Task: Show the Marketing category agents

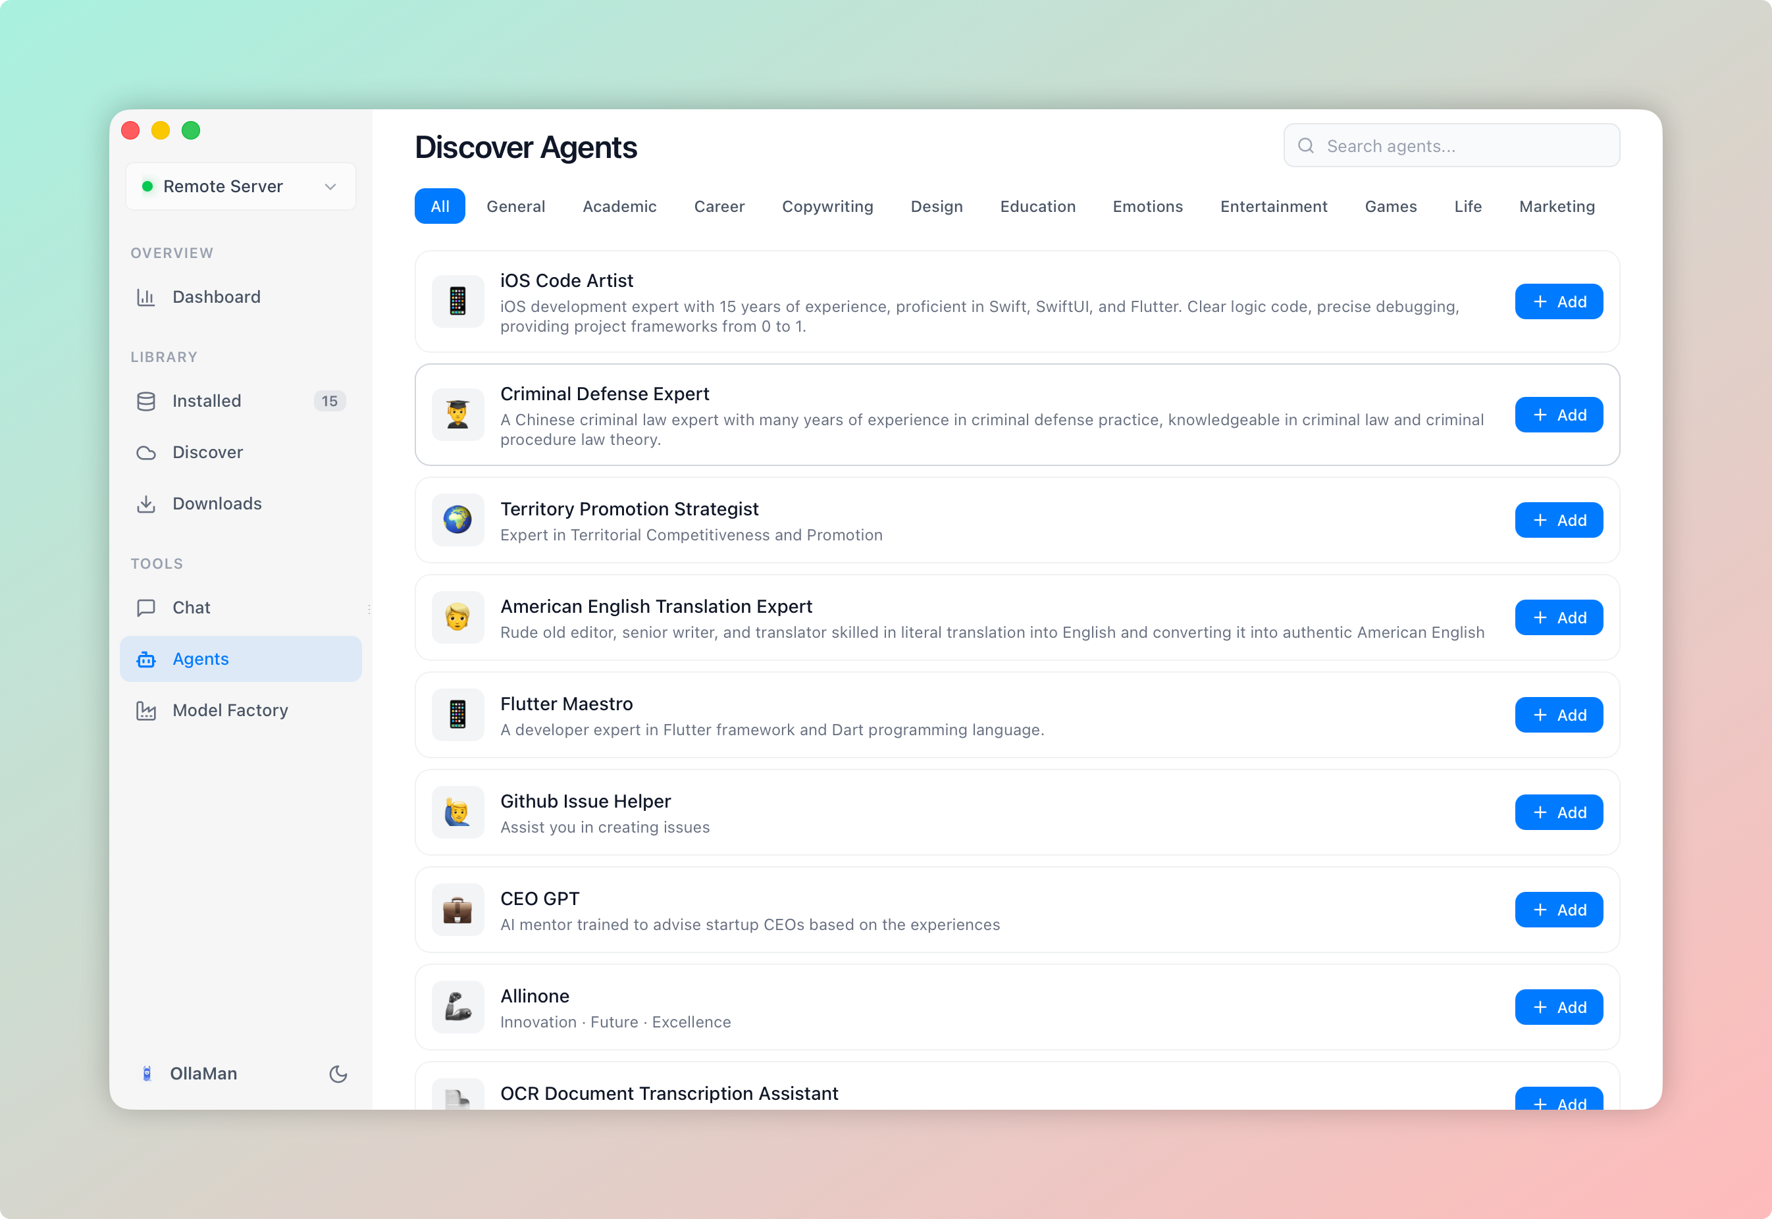Action: (1557, 206)
